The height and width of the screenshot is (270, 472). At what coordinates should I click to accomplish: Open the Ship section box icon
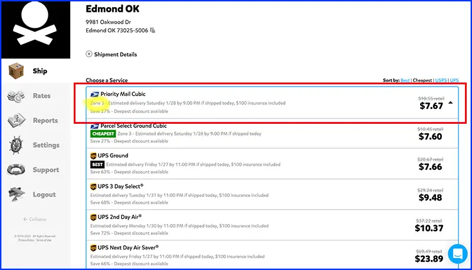(16, 71)
